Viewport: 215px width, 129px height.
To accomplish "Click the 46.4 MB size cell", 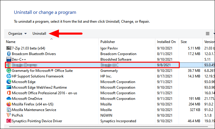I will point(194,121).
